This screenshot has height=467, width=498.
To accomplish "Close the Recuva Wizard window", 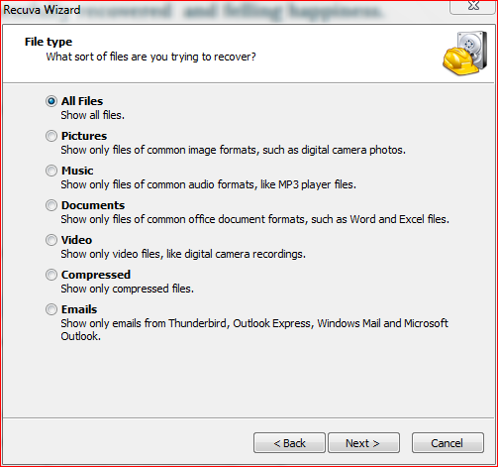I will [x=473, y=6].
